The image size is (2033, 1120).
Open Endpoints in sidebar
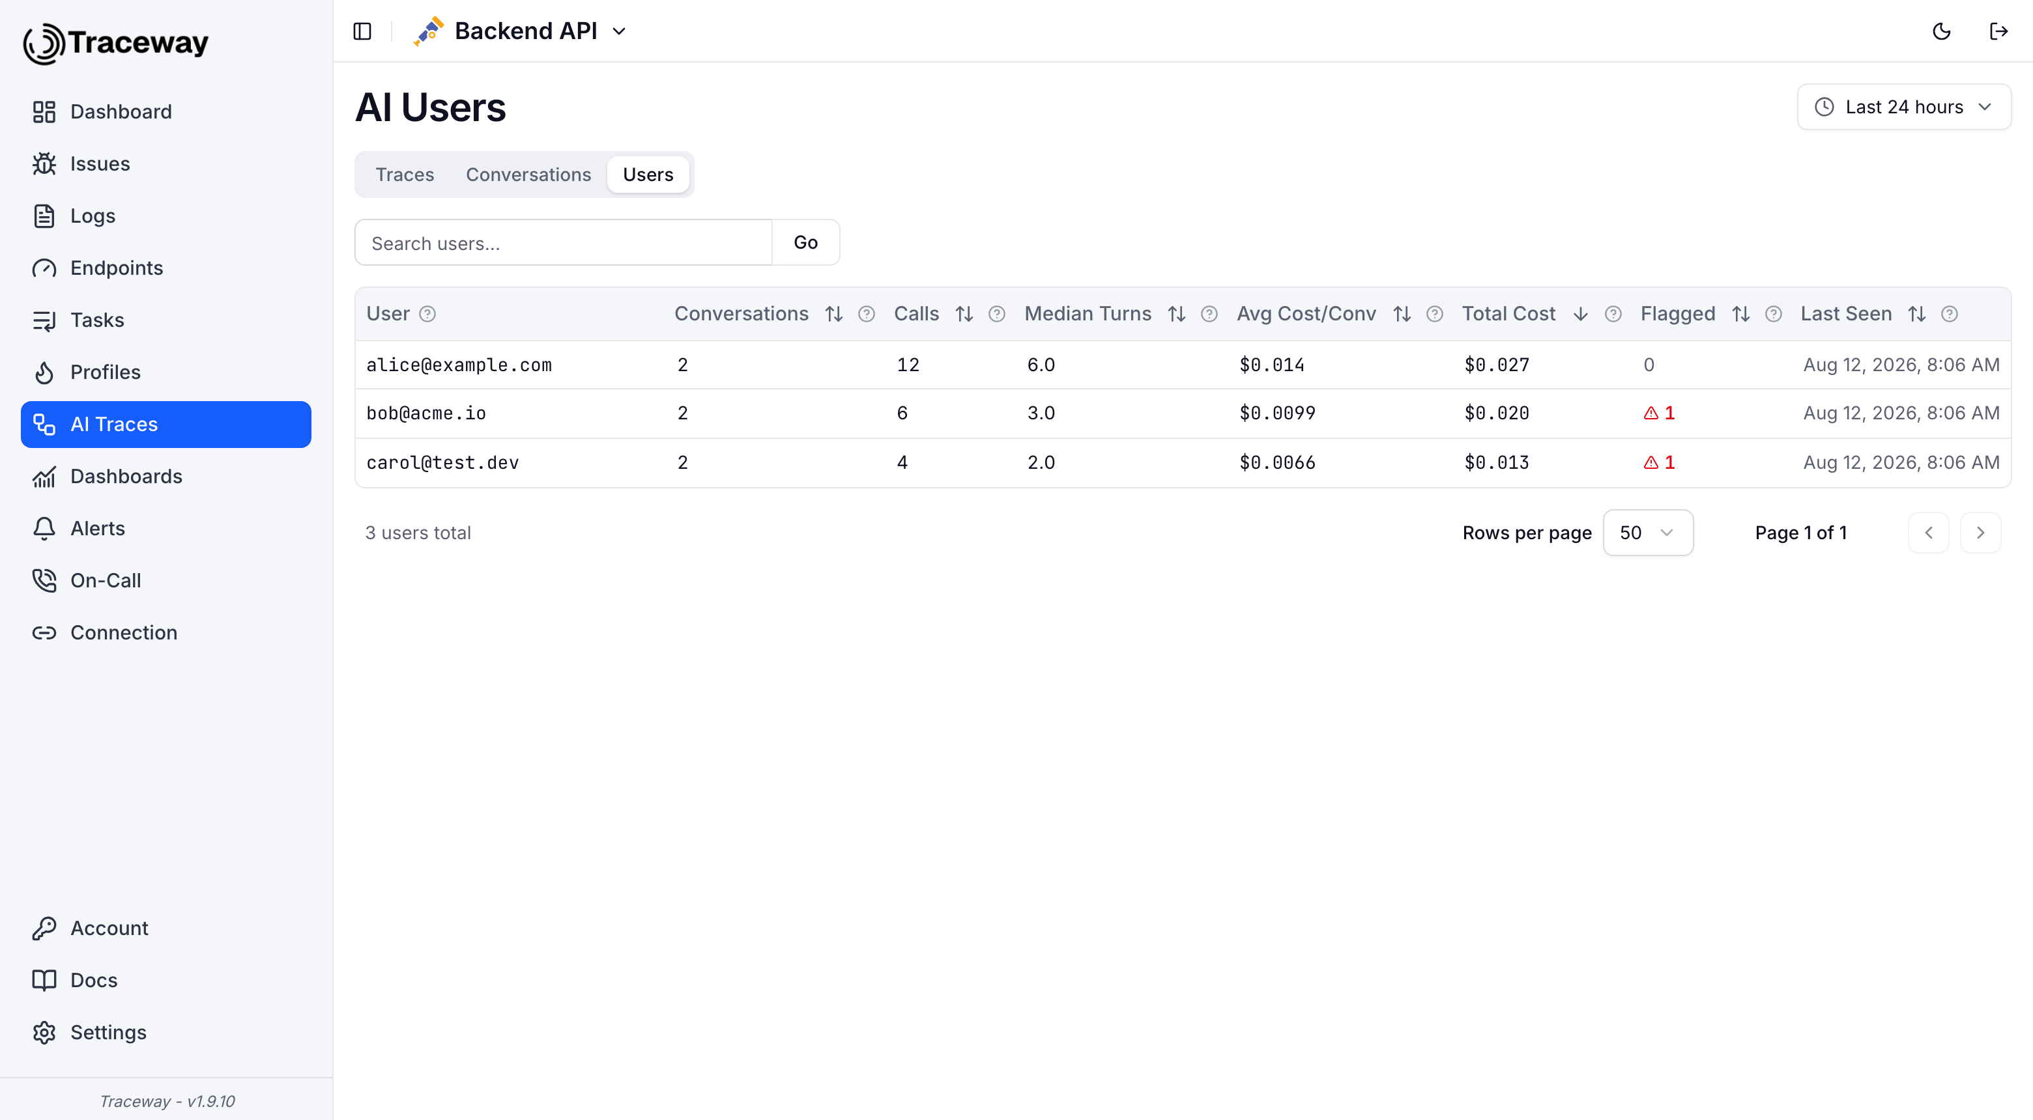(x=166, y=268)
